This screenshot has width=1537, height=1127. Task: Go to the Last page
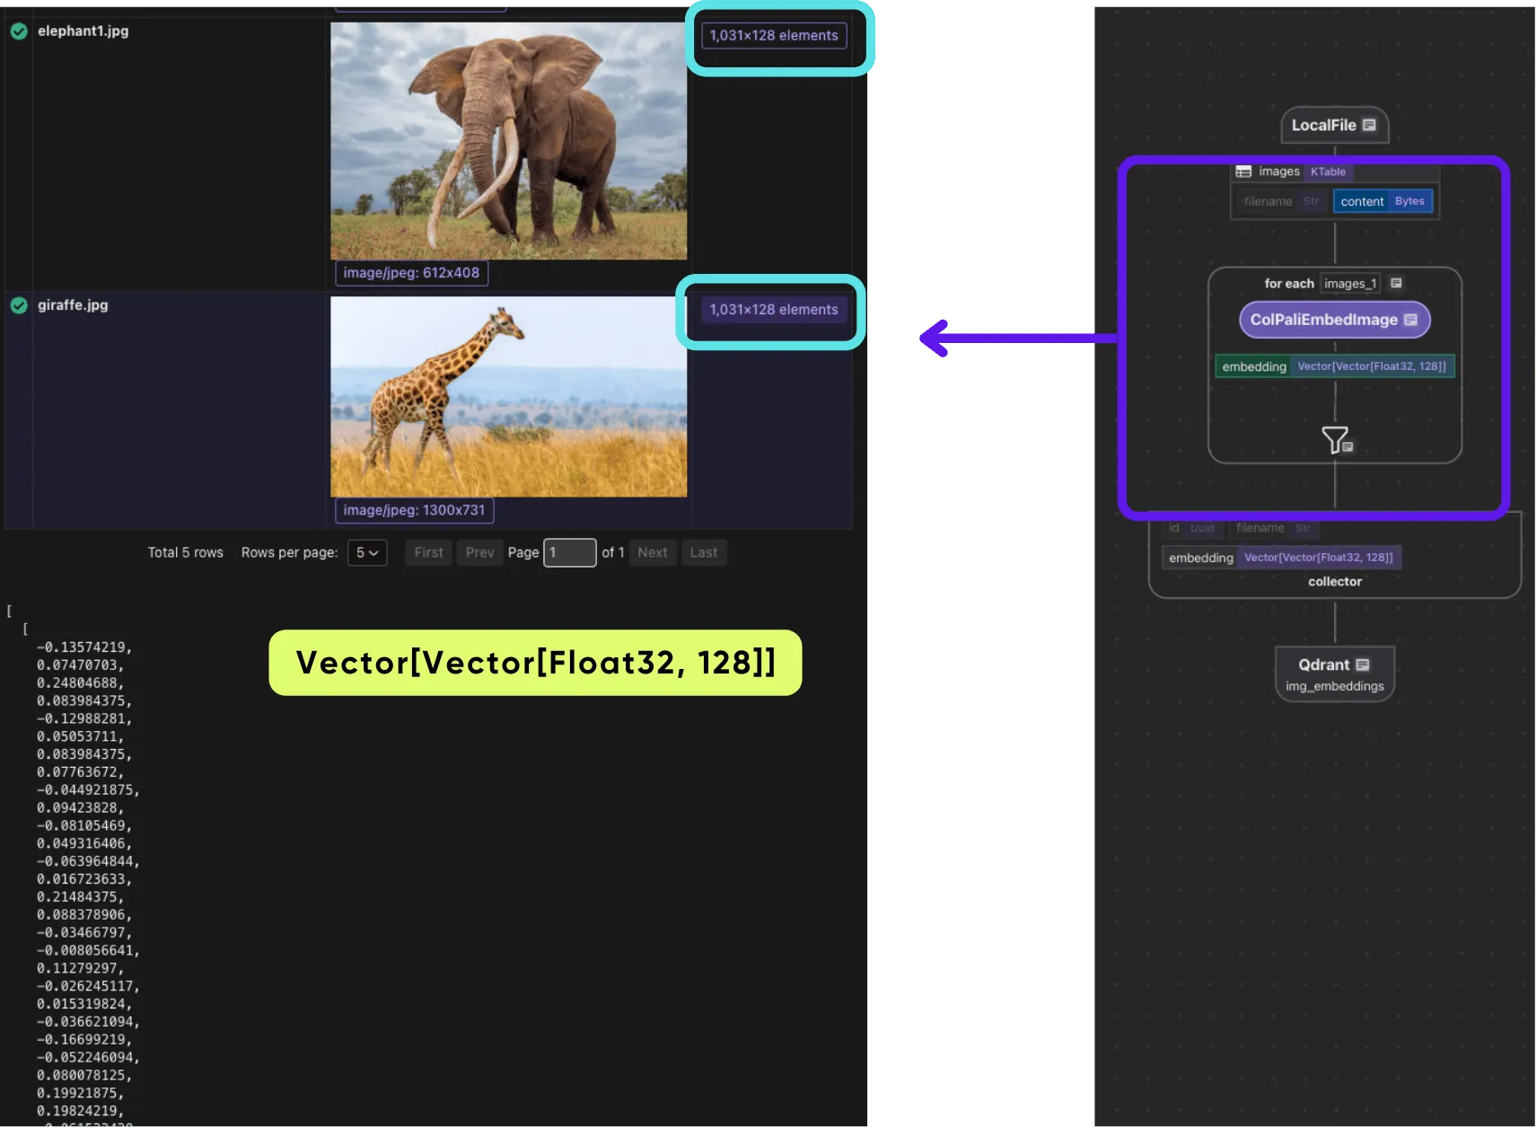point(704,552)
